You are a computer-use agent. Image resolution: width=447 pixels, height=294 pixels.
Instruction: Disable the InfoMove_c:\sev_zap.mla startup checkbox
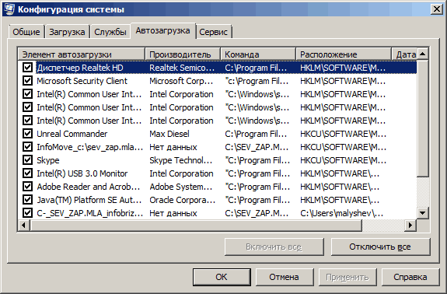click(27, 147)
